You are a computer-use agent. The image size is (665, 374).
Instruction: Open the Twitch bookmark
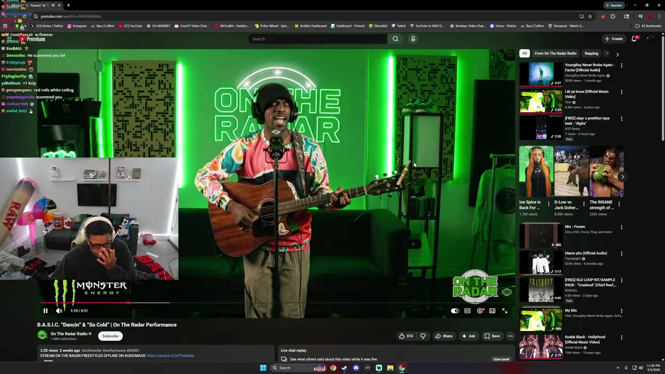click(x=398, y=26)
